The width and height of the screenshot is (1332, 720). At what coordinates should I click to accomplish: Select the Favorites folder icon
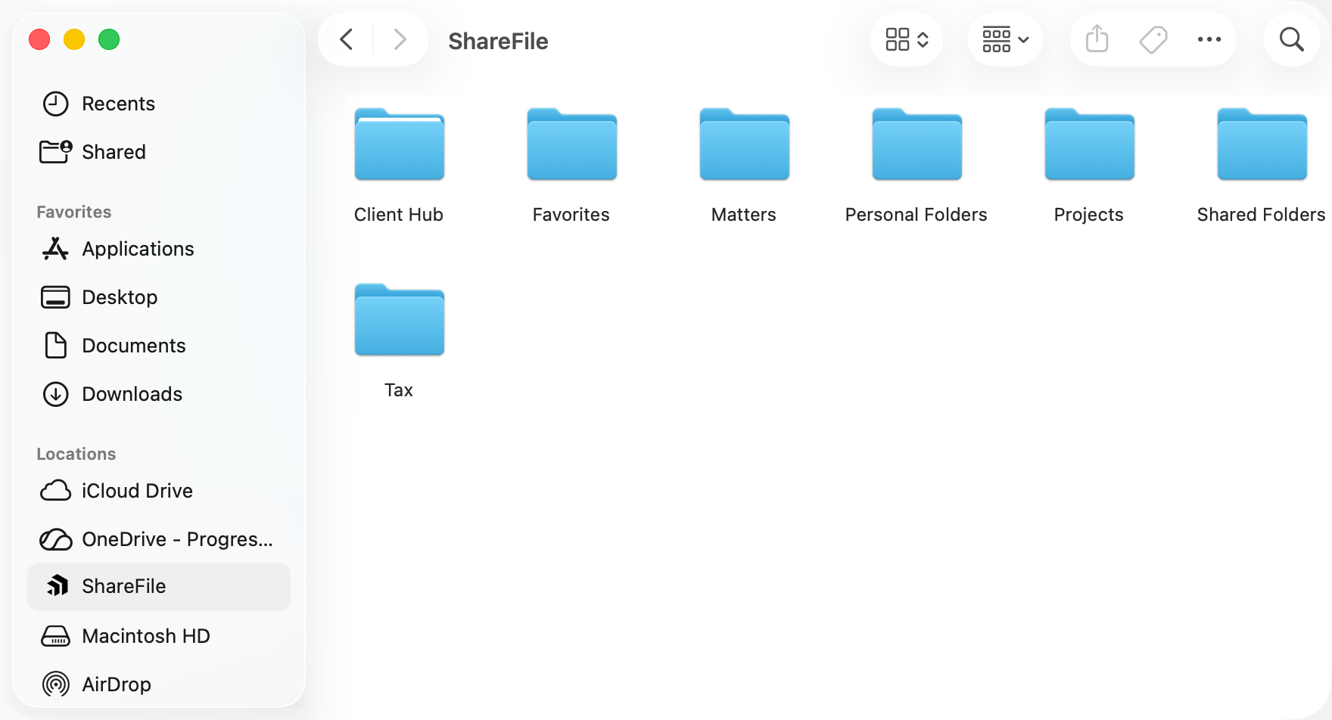[x=572, y=144]
